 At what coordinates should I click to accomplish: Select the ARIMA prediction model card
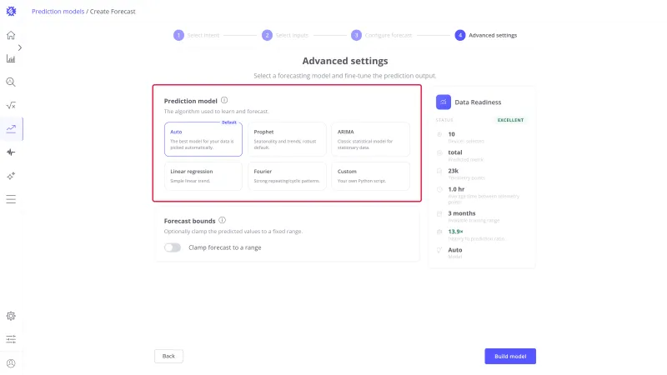pyautogui.click(x=370, y=139)
